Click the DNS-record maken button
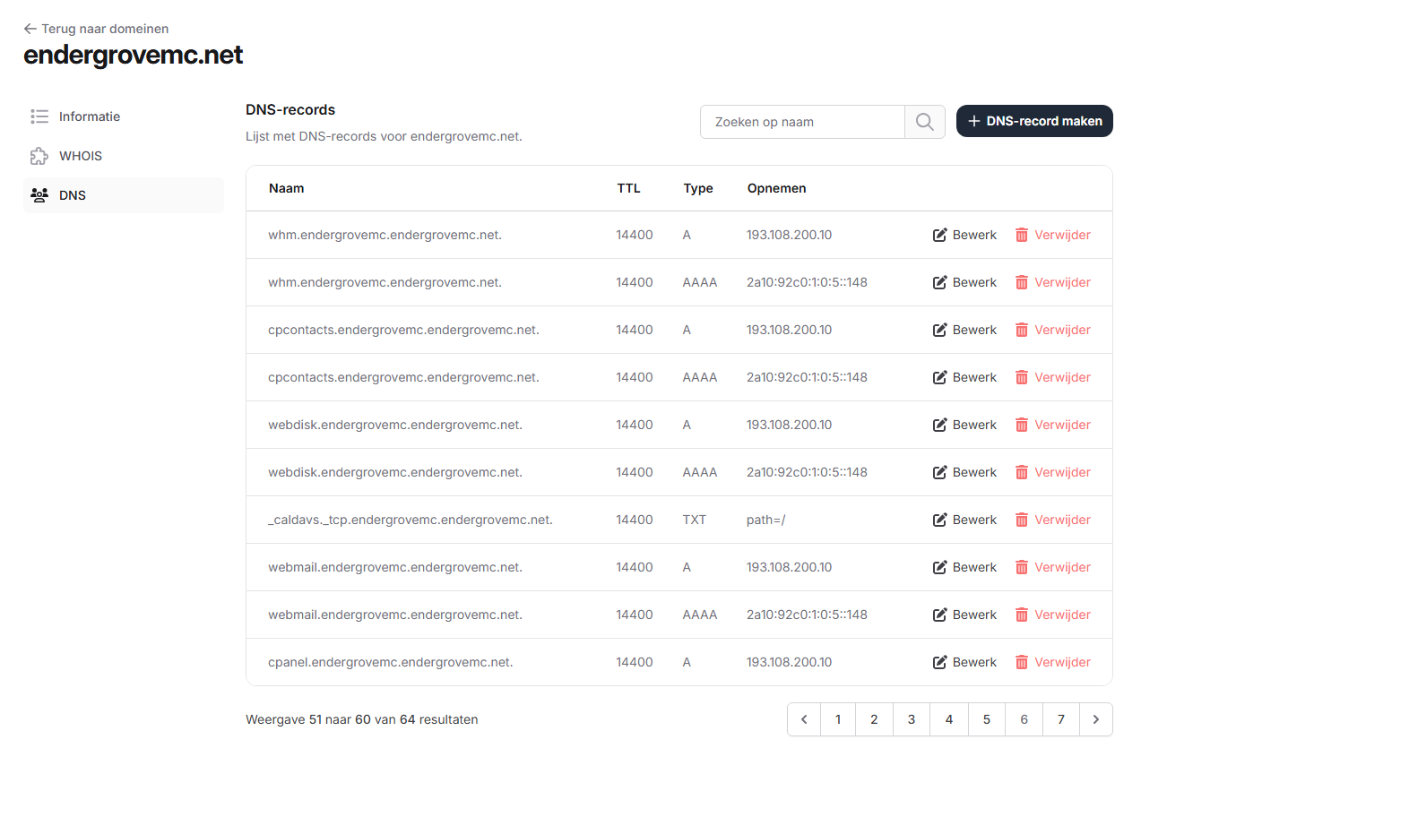The height and width of the screenshot is (817, 1409). coord(1034,121)
